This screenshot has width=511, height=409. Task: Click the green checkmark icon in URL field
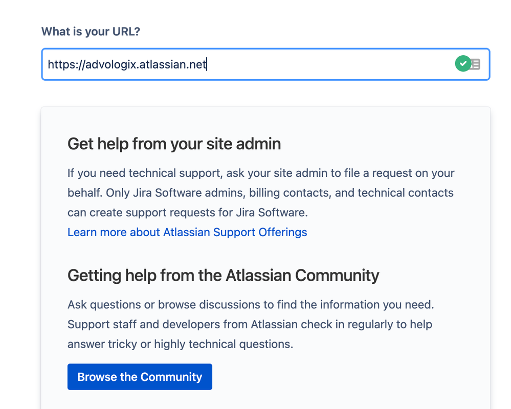coord(463,63)
